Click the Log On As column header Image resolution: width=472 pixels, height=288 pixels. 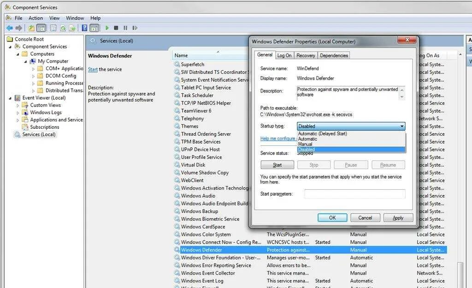(432, 55)
